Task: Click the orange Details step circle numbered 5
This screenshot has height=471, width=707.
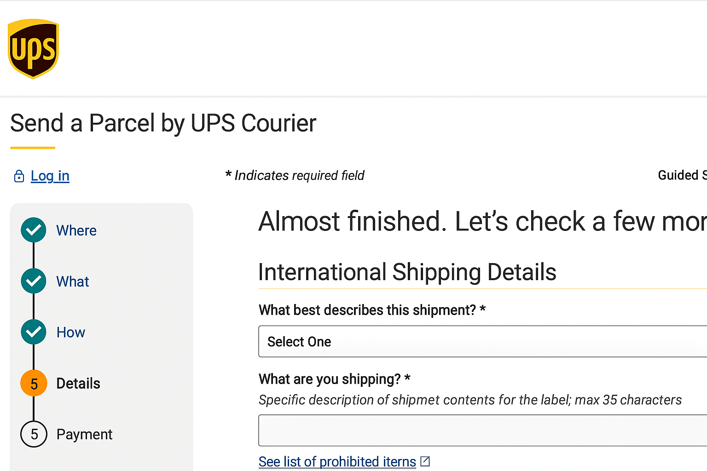Action: [33, 383]
